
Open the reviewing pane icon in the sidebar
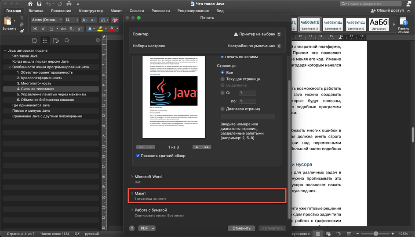(56, 40)
